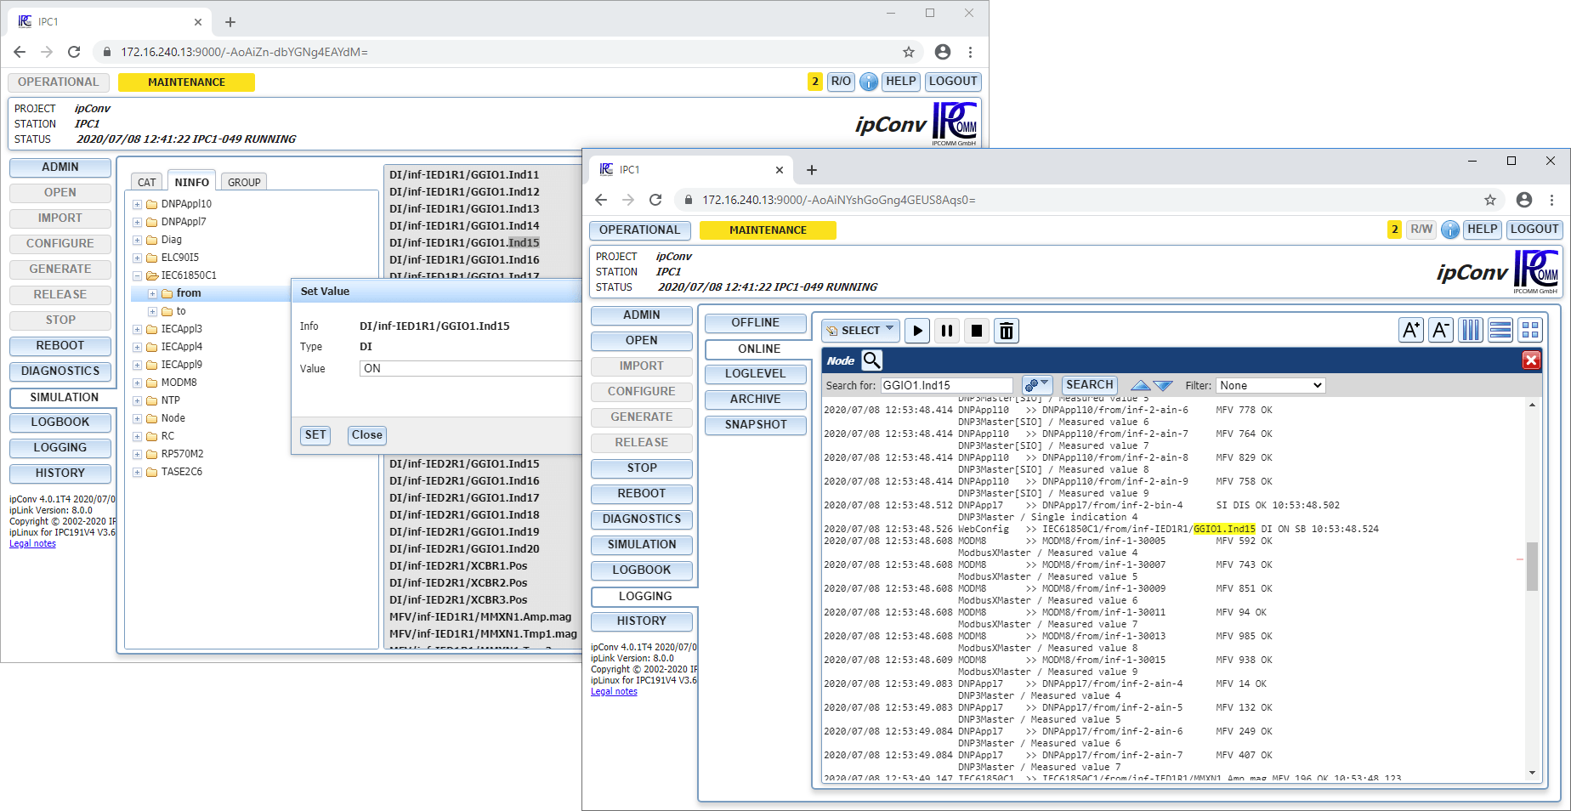This screenshot has height=811, width=1571.
Task: Click the yellow 2 indicator in back window
Action: 814,82
